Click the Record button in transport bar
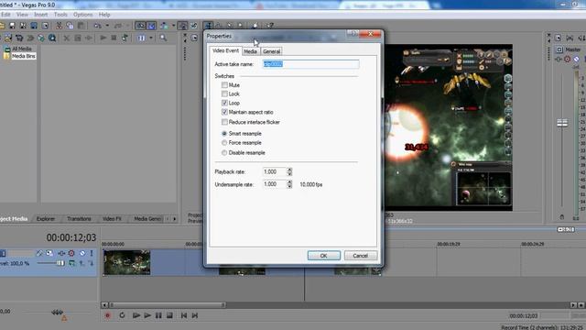Viewport: 586px width, 330px height. coord(108,315)
